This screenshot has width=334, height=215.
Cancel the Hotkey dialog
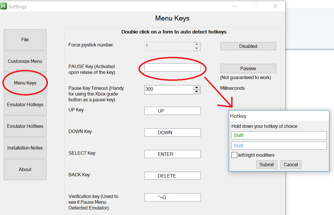[x=291, y=164]
